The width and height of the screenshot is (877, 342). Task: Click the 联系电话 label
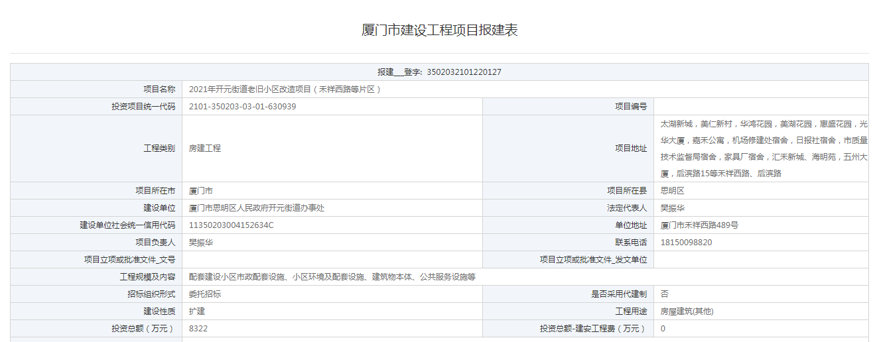click(631, 242)
